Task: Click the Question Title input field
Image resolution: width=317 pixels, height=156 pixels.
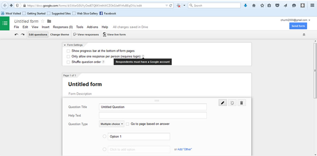Action: [x=153, y=107]
